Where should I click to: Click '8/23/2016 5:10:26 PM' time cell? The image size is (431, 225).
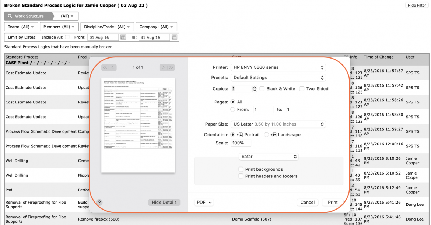[x=382, y=161]
